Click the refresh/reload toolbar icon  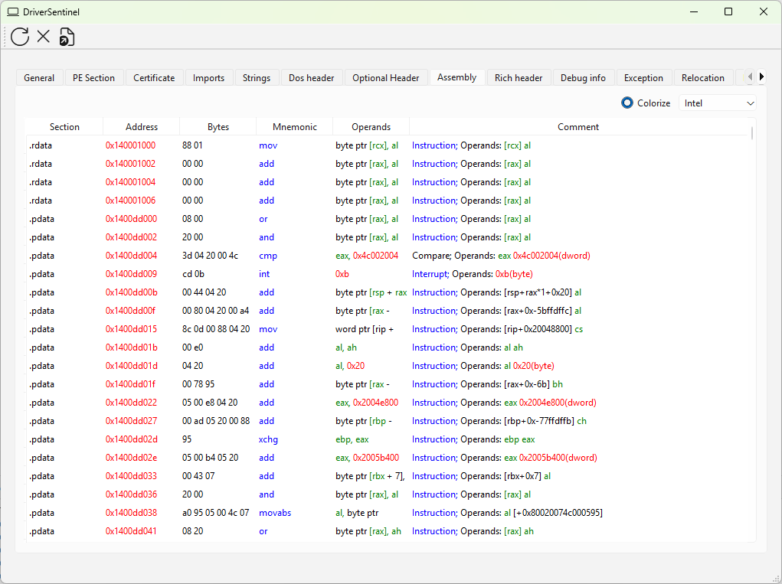[x=20, y=36]
